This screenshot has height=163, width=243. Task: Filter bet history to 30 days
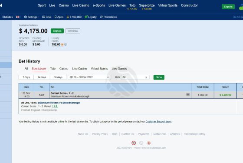click(x=58, y=77)
